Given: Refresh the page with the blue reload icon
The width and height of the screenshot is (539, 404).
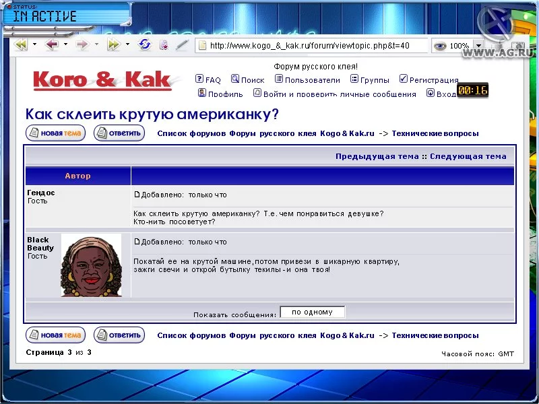Looking at the screenshot, I should point(145,44).
